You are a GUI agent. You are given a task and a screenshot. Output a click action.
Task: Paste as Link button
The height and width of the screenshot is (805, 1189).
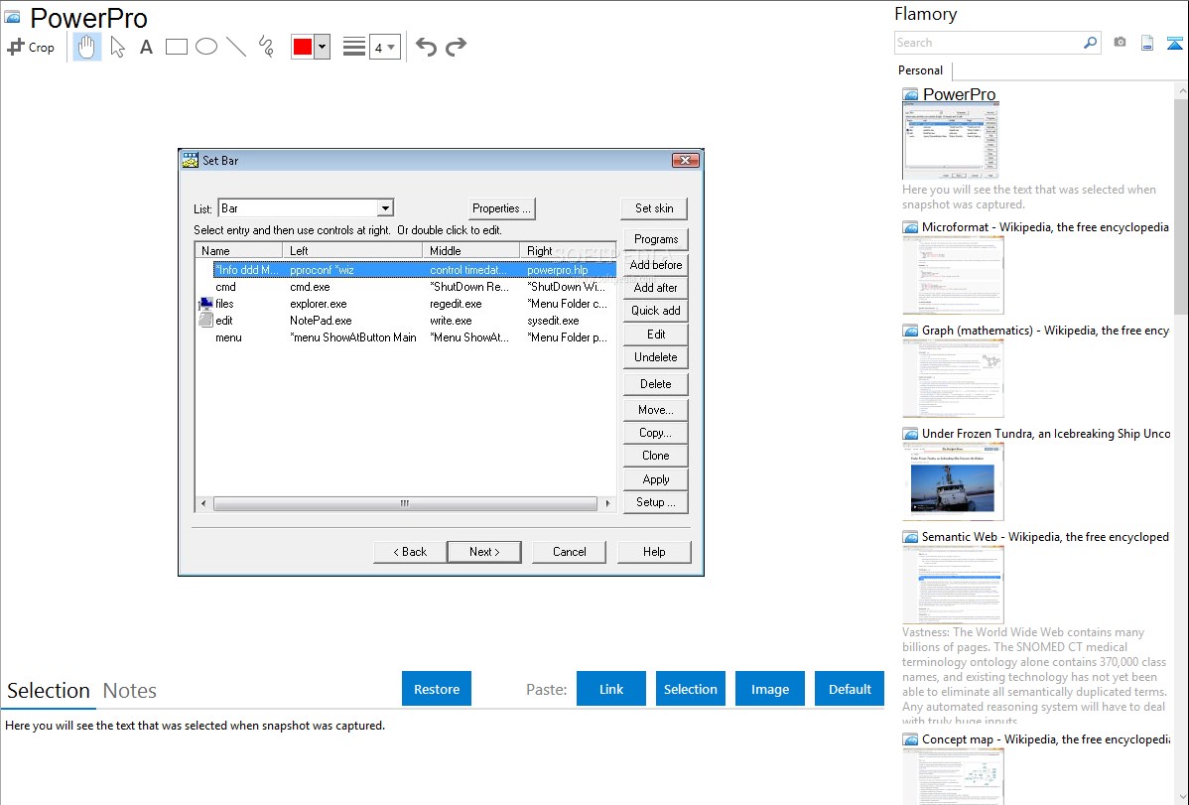(611, 689)
